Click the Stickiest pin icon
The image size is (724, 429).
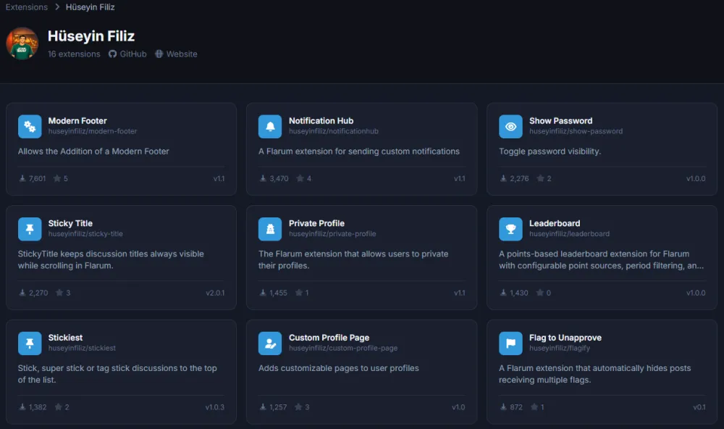point(30,343)
